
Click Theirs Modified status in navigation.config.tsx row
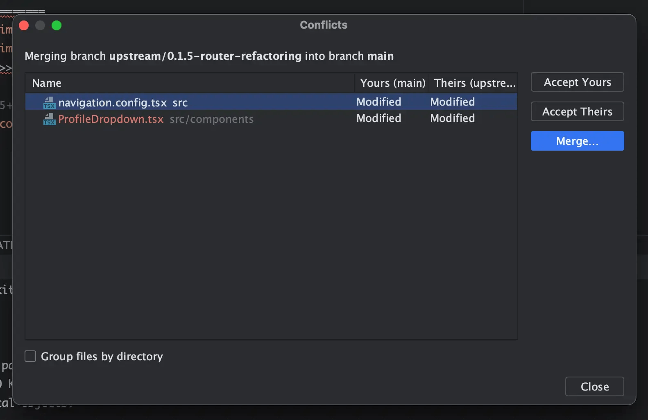(452, 102)
